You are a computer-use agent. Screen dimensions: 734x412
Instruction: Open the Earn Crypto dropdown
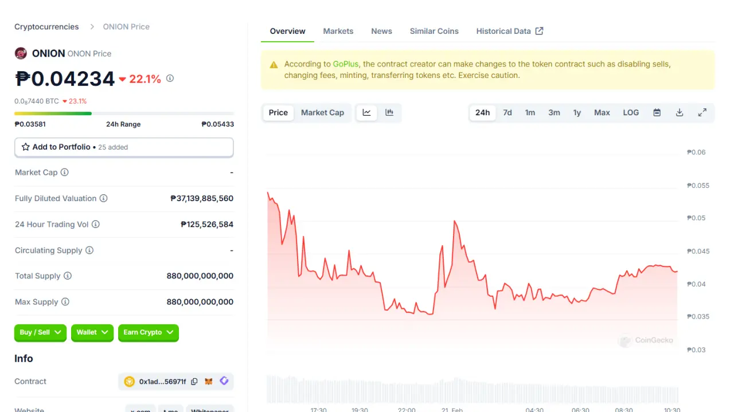149,332
